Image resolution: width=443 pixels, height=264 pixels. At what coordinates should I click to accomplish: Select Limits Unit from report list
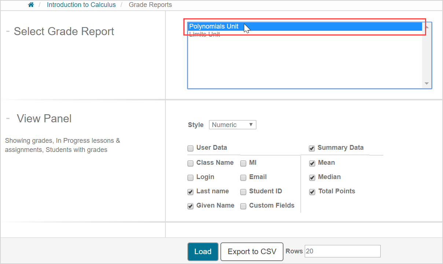(x=205, y=35)
